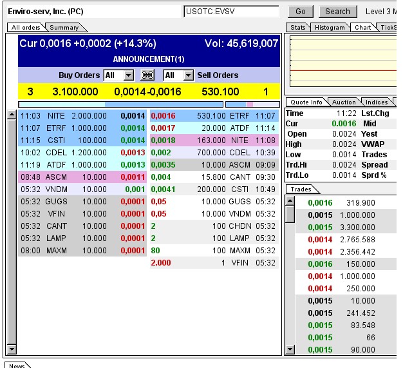Click the best bid-ask 0,0014-0,0016 spread

[147, 92]
